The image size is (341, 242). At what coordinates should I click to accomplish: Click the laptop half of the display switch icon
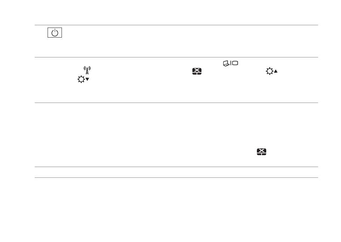(226, 64)
